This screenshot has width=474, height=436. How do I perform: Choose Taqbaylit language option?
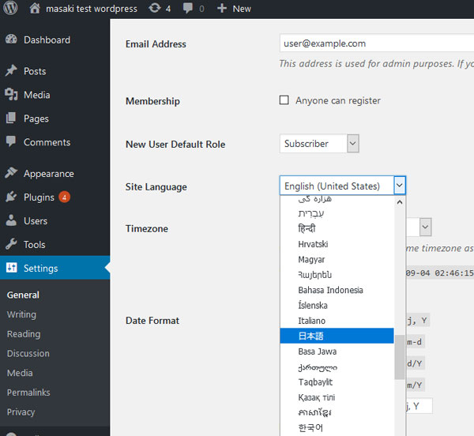337,382
